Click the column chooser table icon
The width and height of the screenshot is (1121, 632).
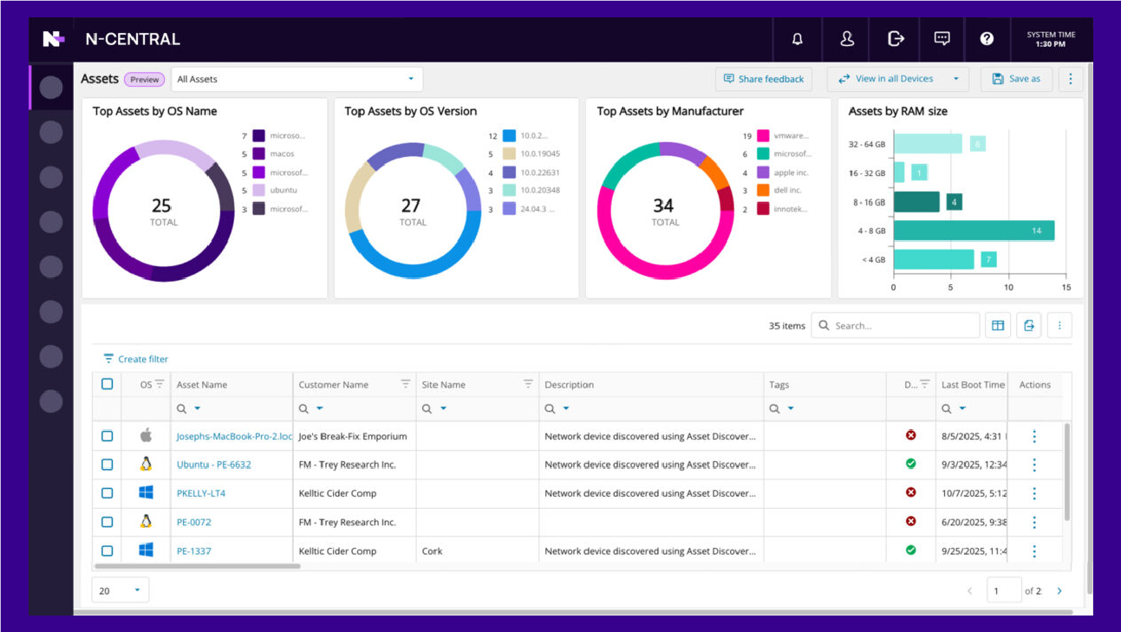[998, 326]
